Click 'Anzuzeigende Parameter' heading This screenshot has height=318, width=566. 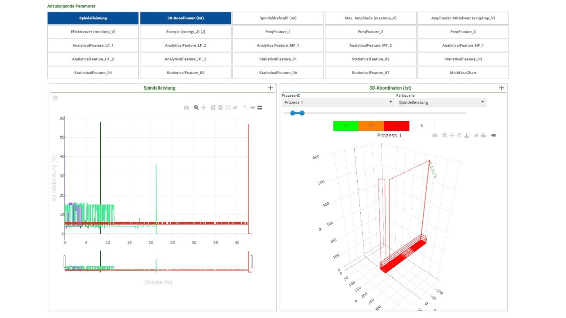(71, 6)
